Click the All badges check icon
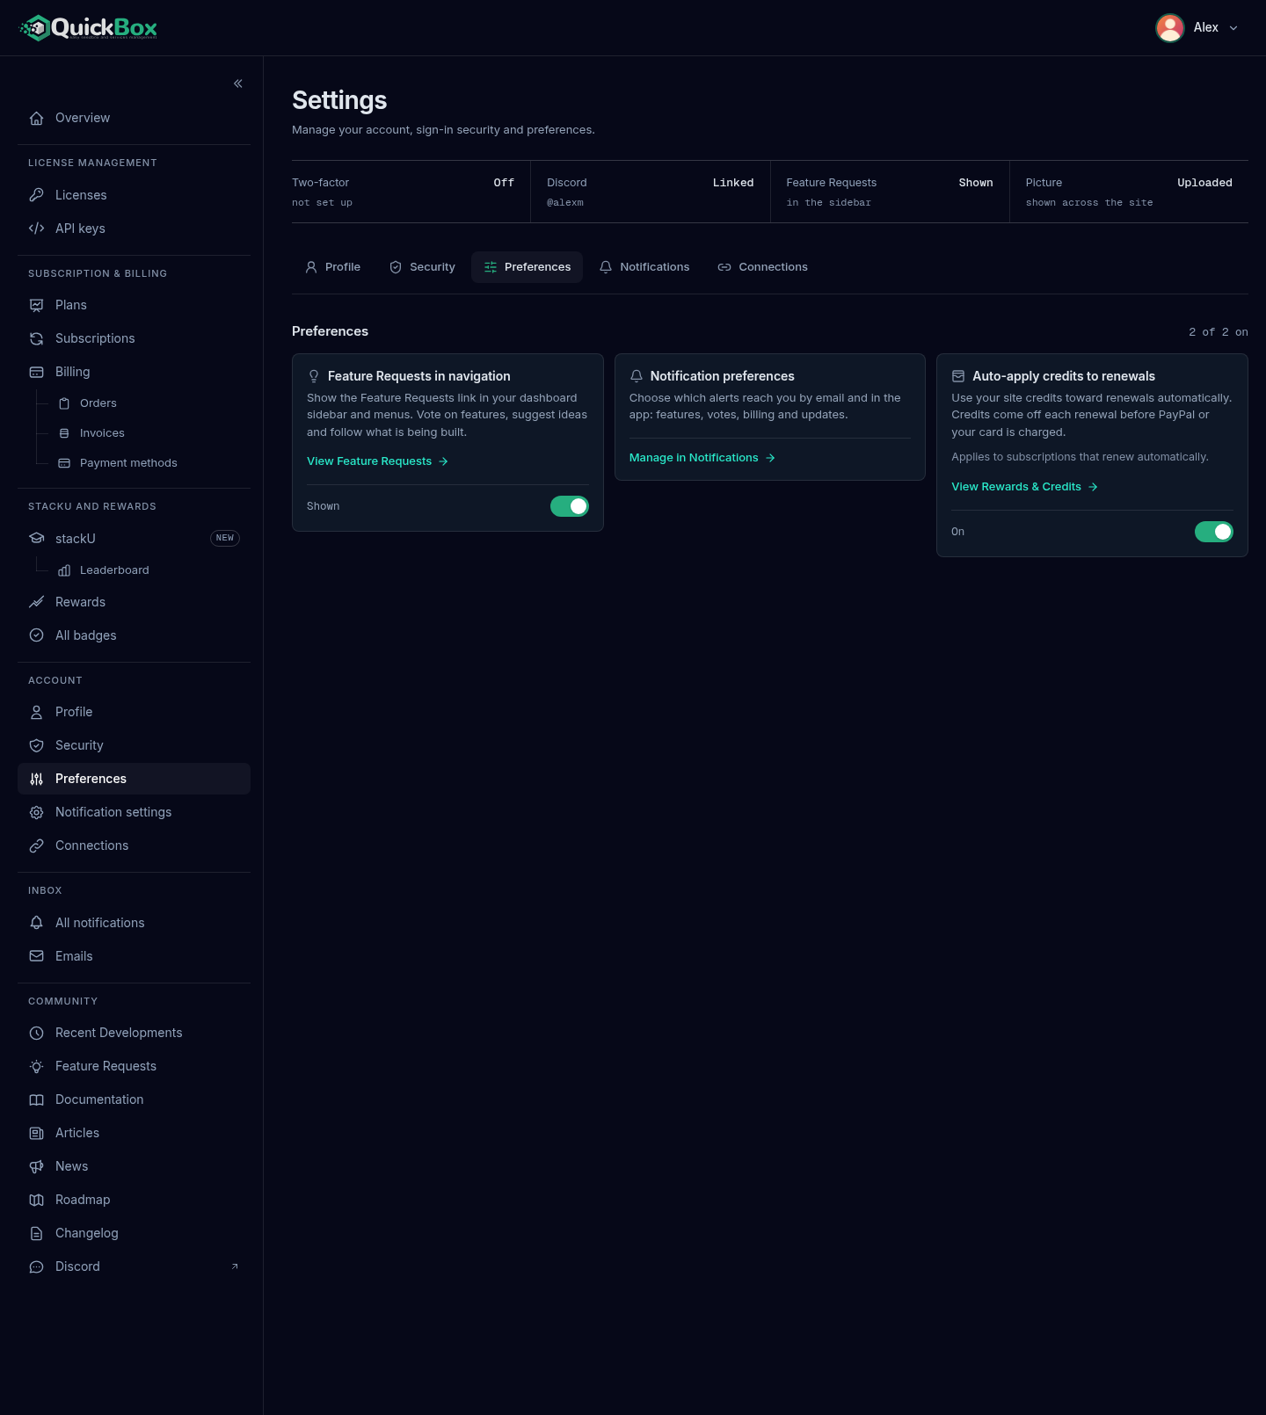 37,635
